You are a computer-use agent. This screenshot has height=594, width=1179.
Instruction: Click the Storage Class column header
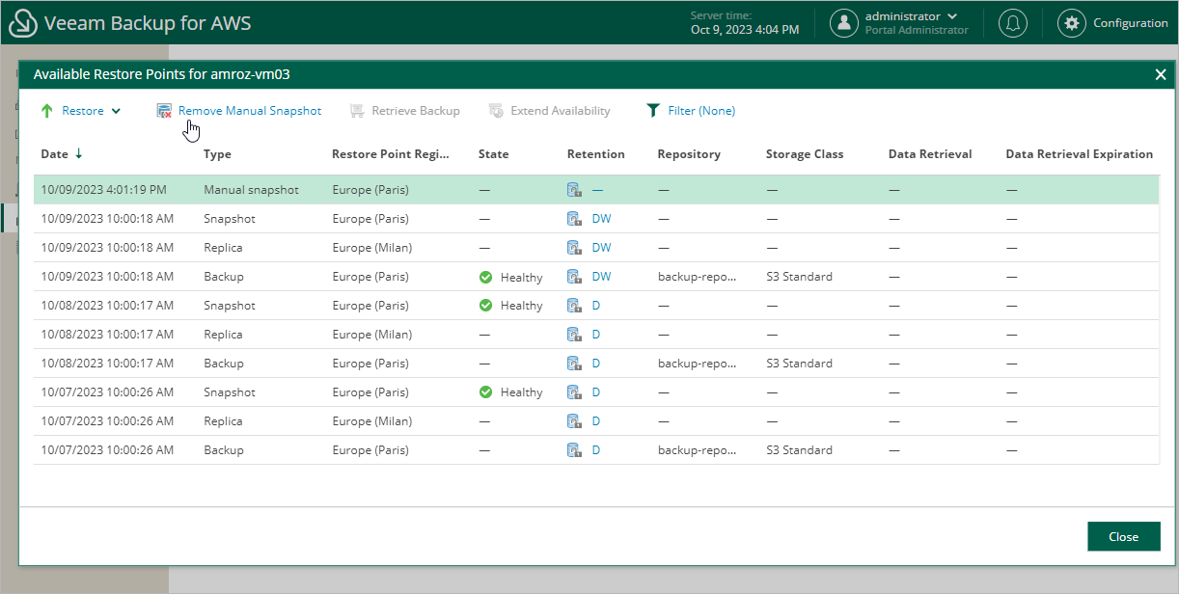805,154
